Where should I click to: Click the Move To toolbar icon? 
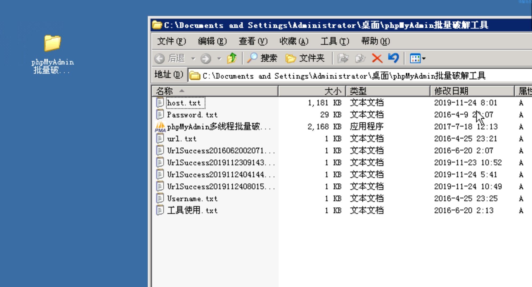coord(343,58)
